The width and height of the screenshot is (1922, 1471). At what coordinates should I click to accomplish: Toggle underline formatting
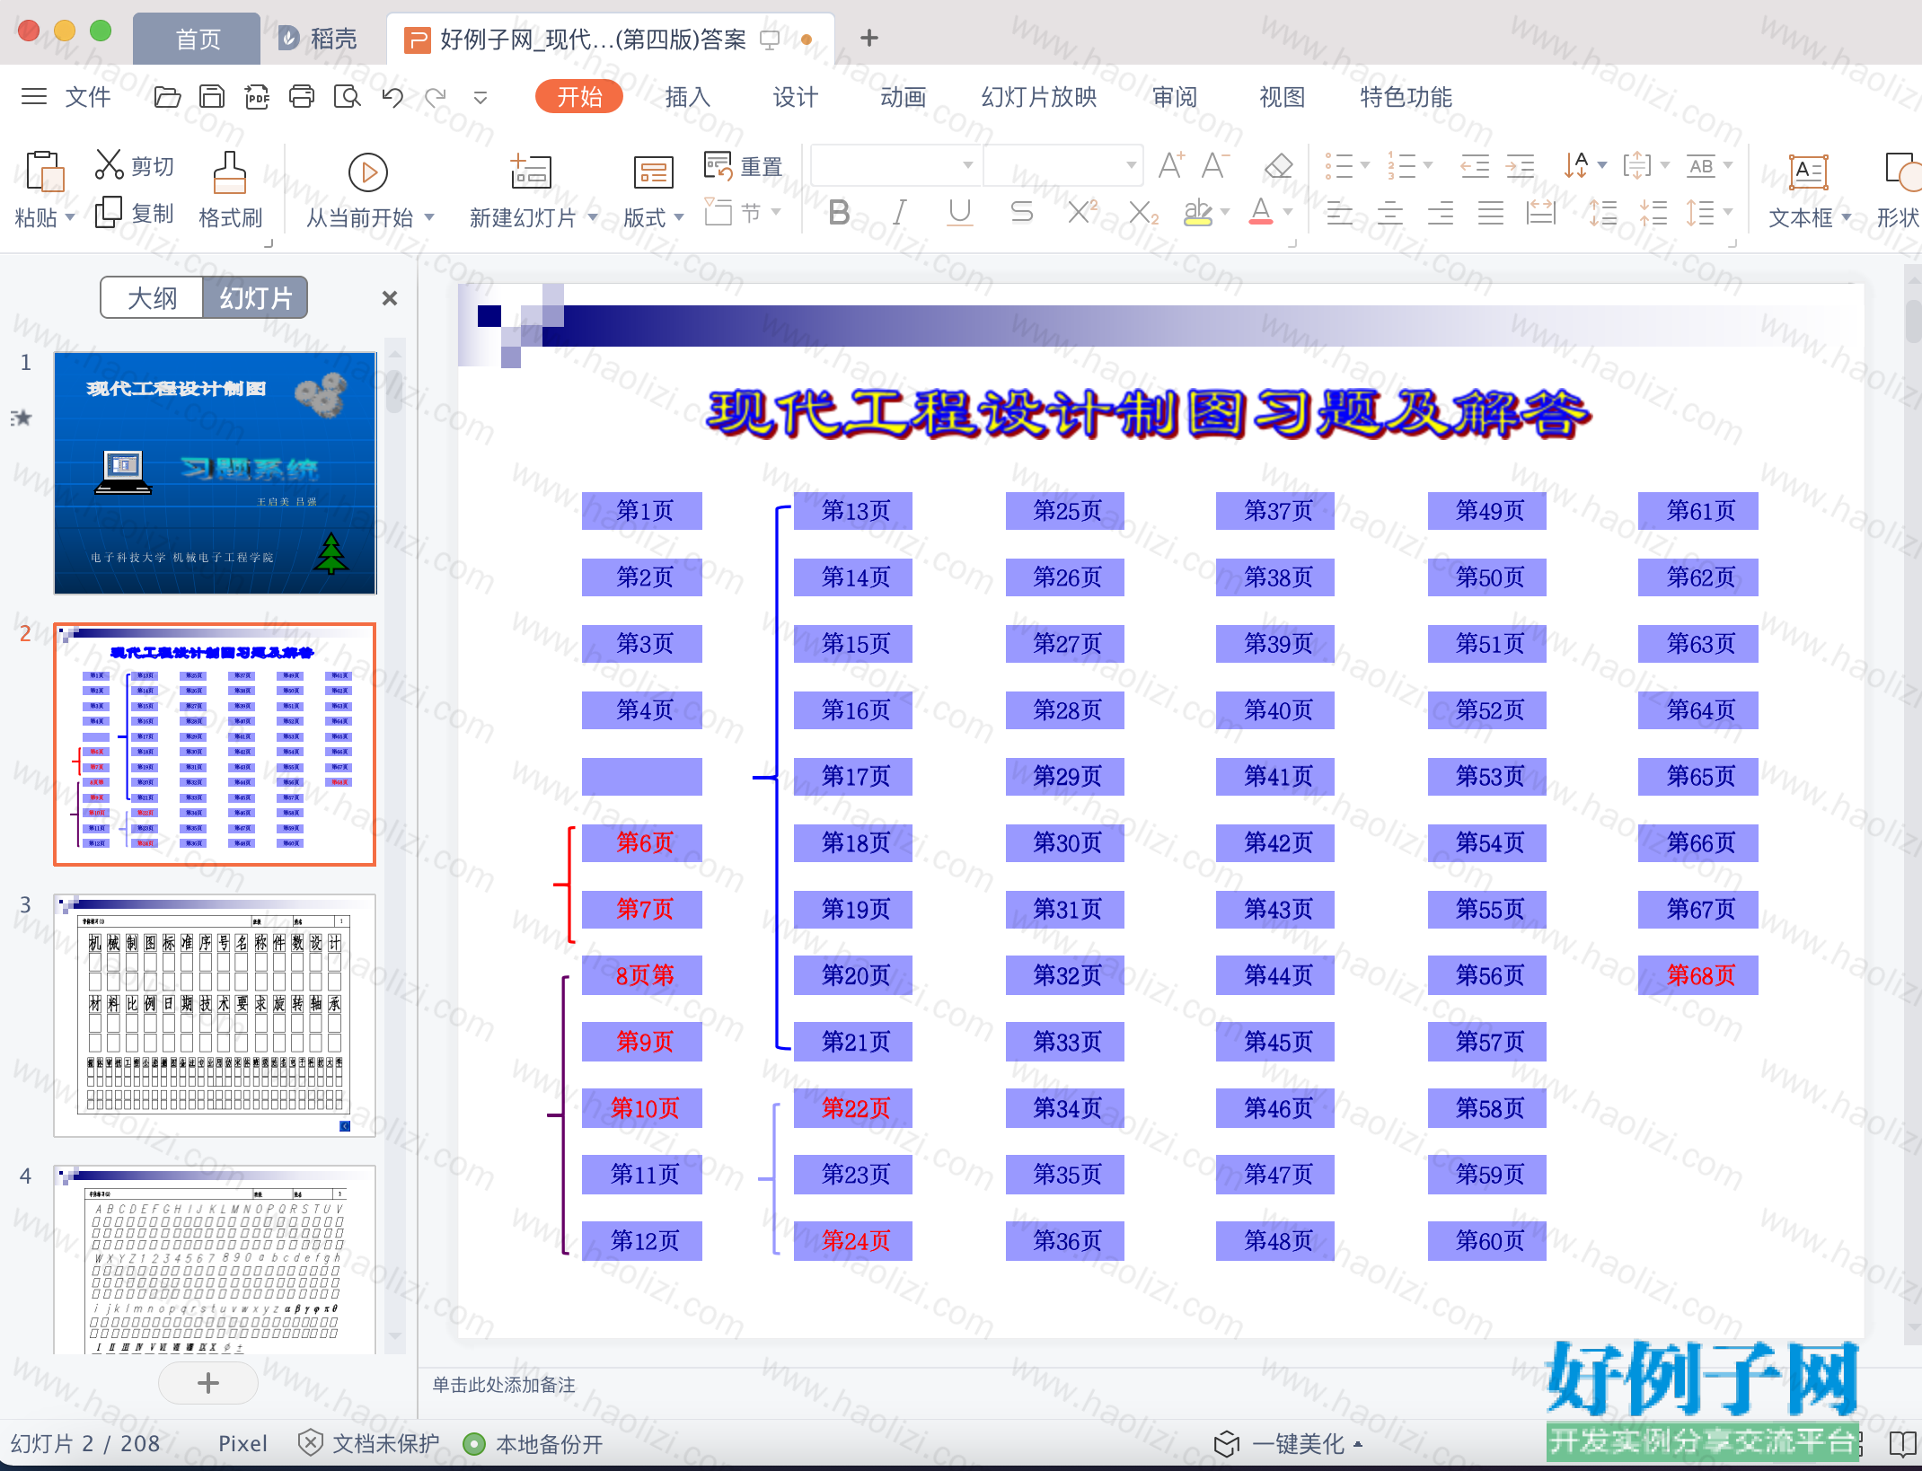pyautogui.click(x=960, y=213)
